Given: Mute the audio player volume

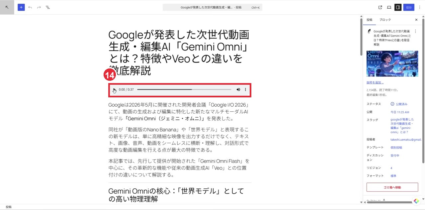Looking at the screenshot, I should pyautogui.click(x=238, y=90).
